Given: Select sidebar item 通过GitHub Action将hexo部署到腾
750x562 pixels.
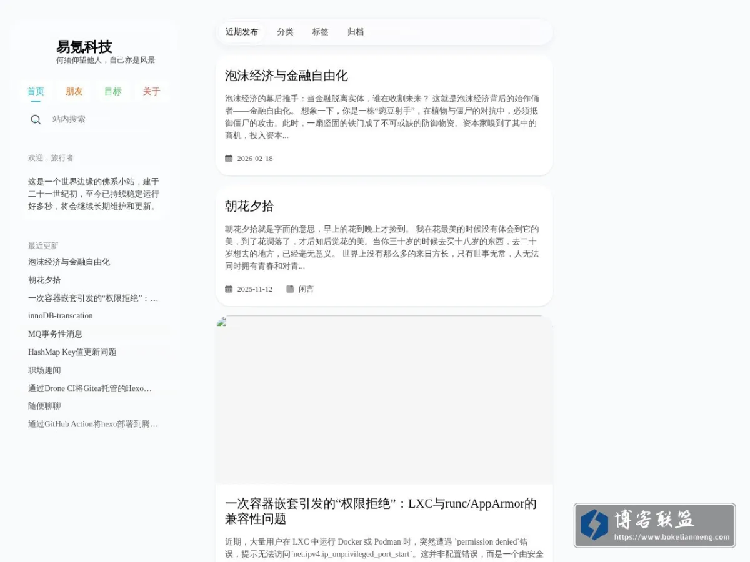Looking at the screenshot, I should click(93, 424).
